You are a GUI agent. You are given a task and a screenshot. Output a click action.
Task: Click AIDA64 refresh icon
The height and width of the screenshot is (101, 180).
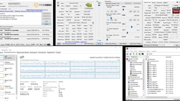click(x=136, y=54)
